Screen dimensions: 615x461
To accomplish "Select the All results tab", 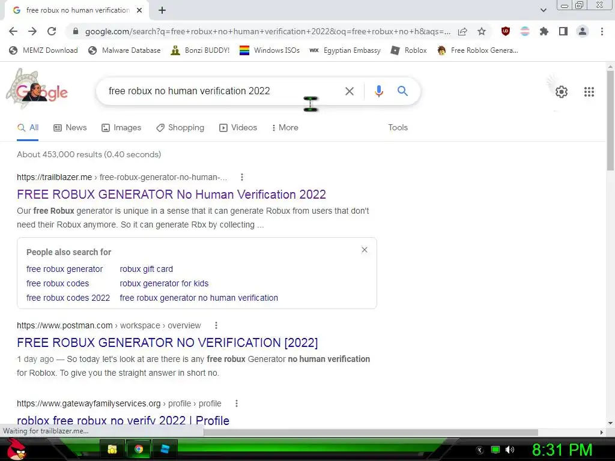I will coord(28,128).
